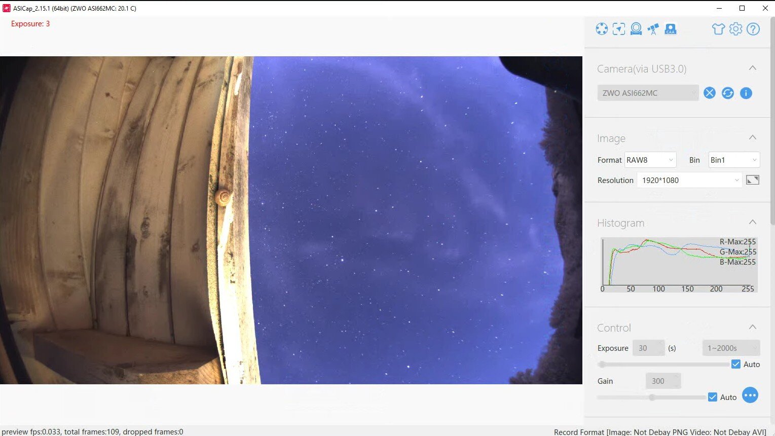Disable Auto exposure checkbox
Screen dimensions: 775x436
point(736,364)
